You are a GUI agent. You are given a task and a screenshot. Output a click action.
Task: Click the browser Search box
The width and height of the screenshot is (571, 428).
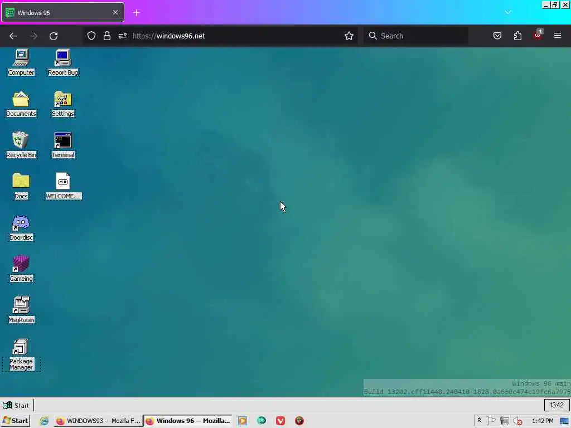point(416,36)
